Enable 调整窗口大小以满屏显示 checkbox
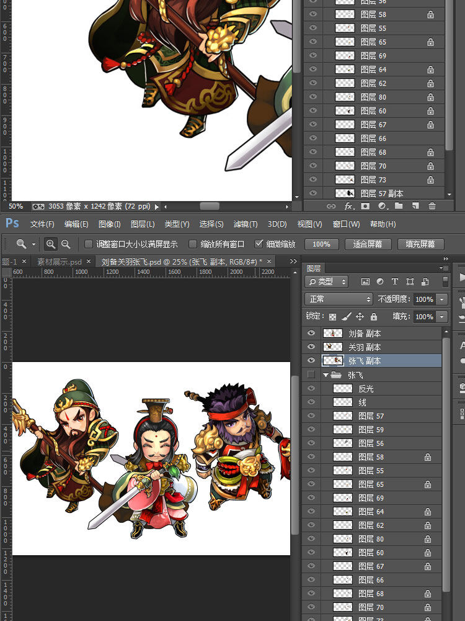This screenshot has height=621, width=465. click(89, 244)
